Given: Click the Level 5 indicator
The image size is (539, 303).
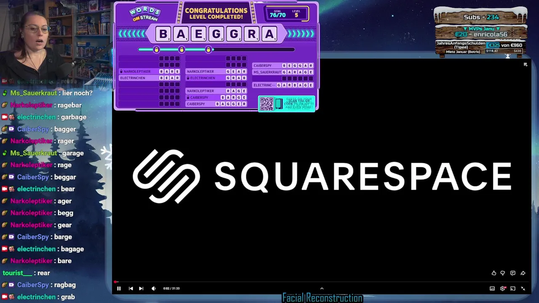Looking at the screenshot, I should click(296, 13).
